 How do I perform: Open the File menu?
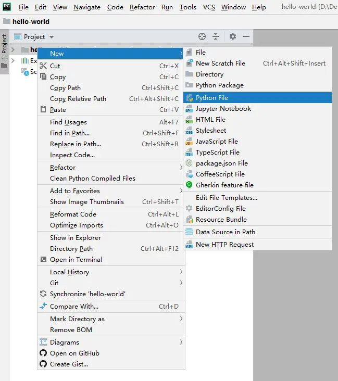[23, 7]
